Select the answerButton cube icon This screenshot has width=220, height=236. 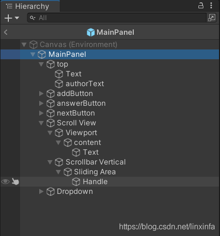tap(50, 103)
